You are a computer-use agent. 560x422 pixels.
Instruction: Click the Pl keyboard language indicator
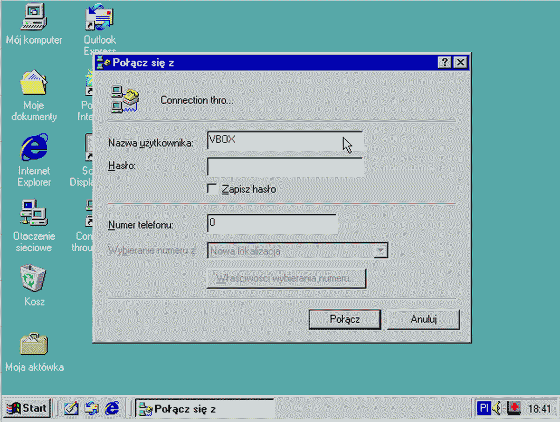(484, 408)
